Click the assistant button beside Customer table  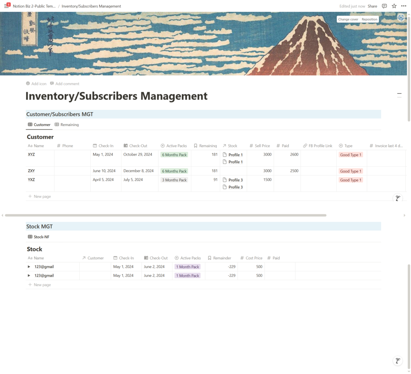point(398,198)
